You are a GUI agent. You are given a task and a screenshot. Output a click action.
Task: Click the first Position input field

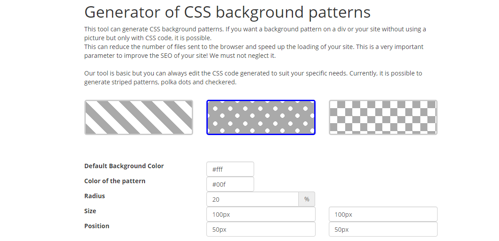click(x=261, y=229)
